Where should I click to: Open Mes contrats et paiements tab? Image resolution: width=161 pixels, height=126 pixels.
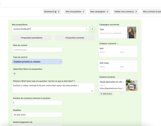[151, 12]
